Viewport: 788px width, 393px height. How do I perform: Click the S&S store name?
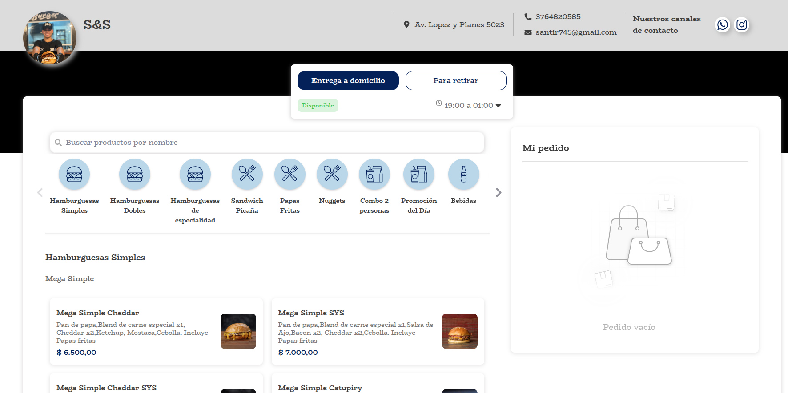[x=97, y=25]
